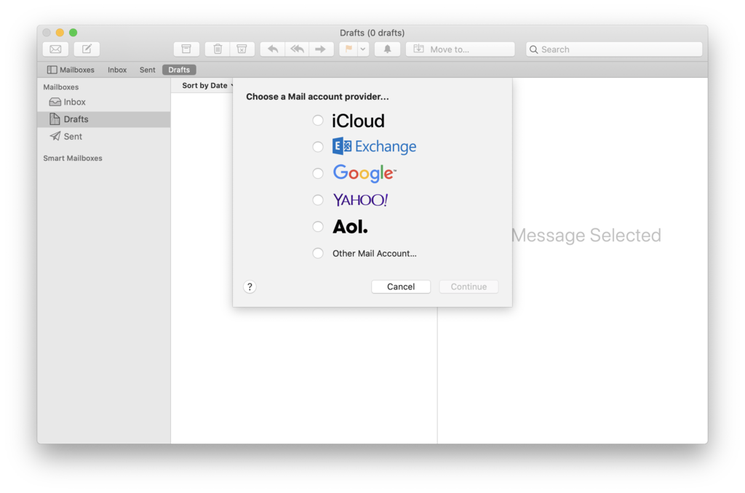This screenshot has width=745, height=493.
Task: Select Sent in the sidebar
Action: (103, 136)
